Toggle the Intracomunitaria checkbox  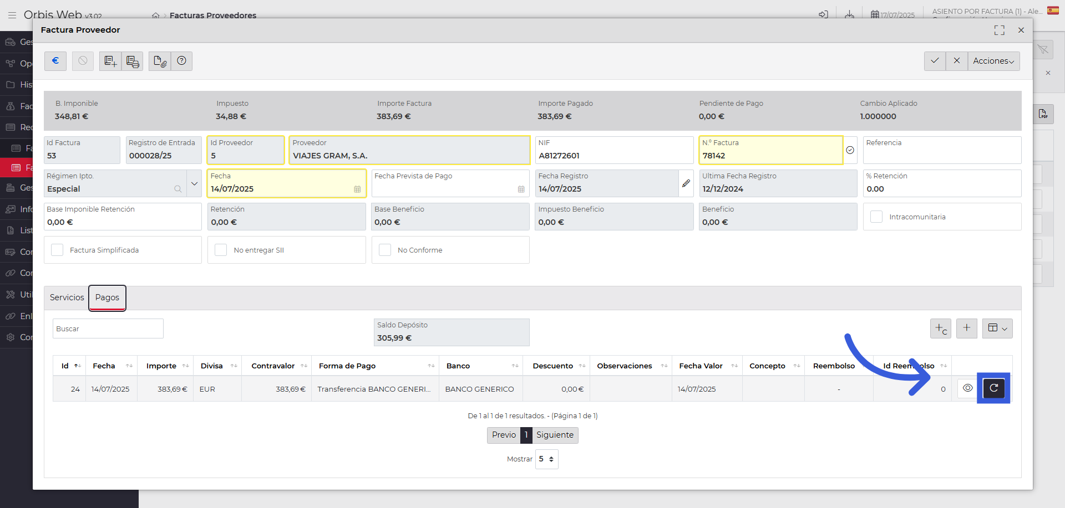tap(876, 217)
